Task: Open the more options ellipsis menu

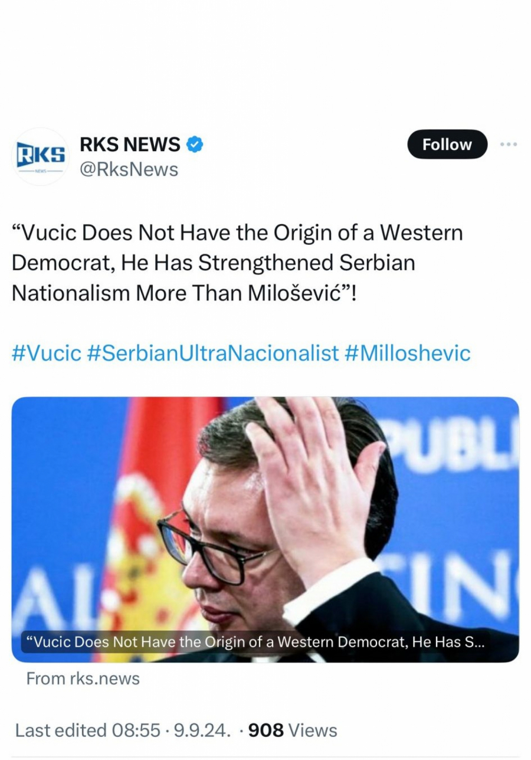Action: click(x=509, y=143)
